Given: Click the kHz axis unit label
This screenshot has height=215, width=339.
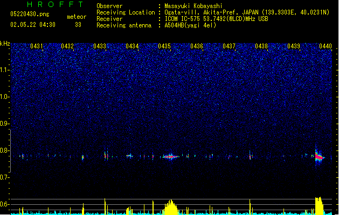Looking at the screenshot, I should point(5,44).
